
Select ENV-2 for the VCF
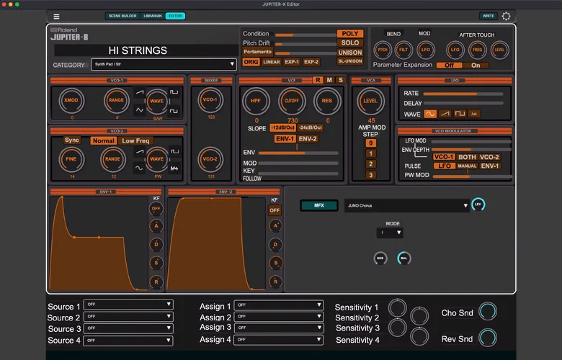(x=308, y=139)
